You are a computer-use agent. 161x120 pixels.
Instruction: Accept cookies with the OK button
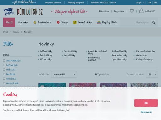[x=146, y=103]
